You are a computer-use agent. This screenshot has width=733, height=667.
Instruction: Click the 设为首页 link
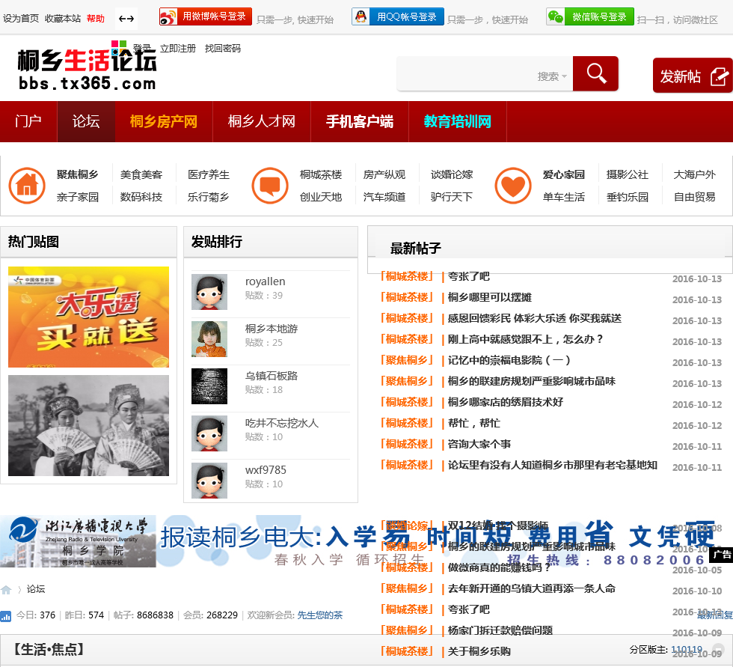pos(21,19)
